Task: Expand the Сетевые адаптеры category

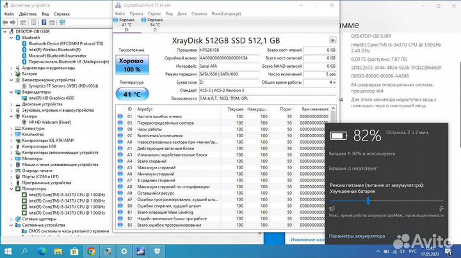Action: [x=11, y=219]
